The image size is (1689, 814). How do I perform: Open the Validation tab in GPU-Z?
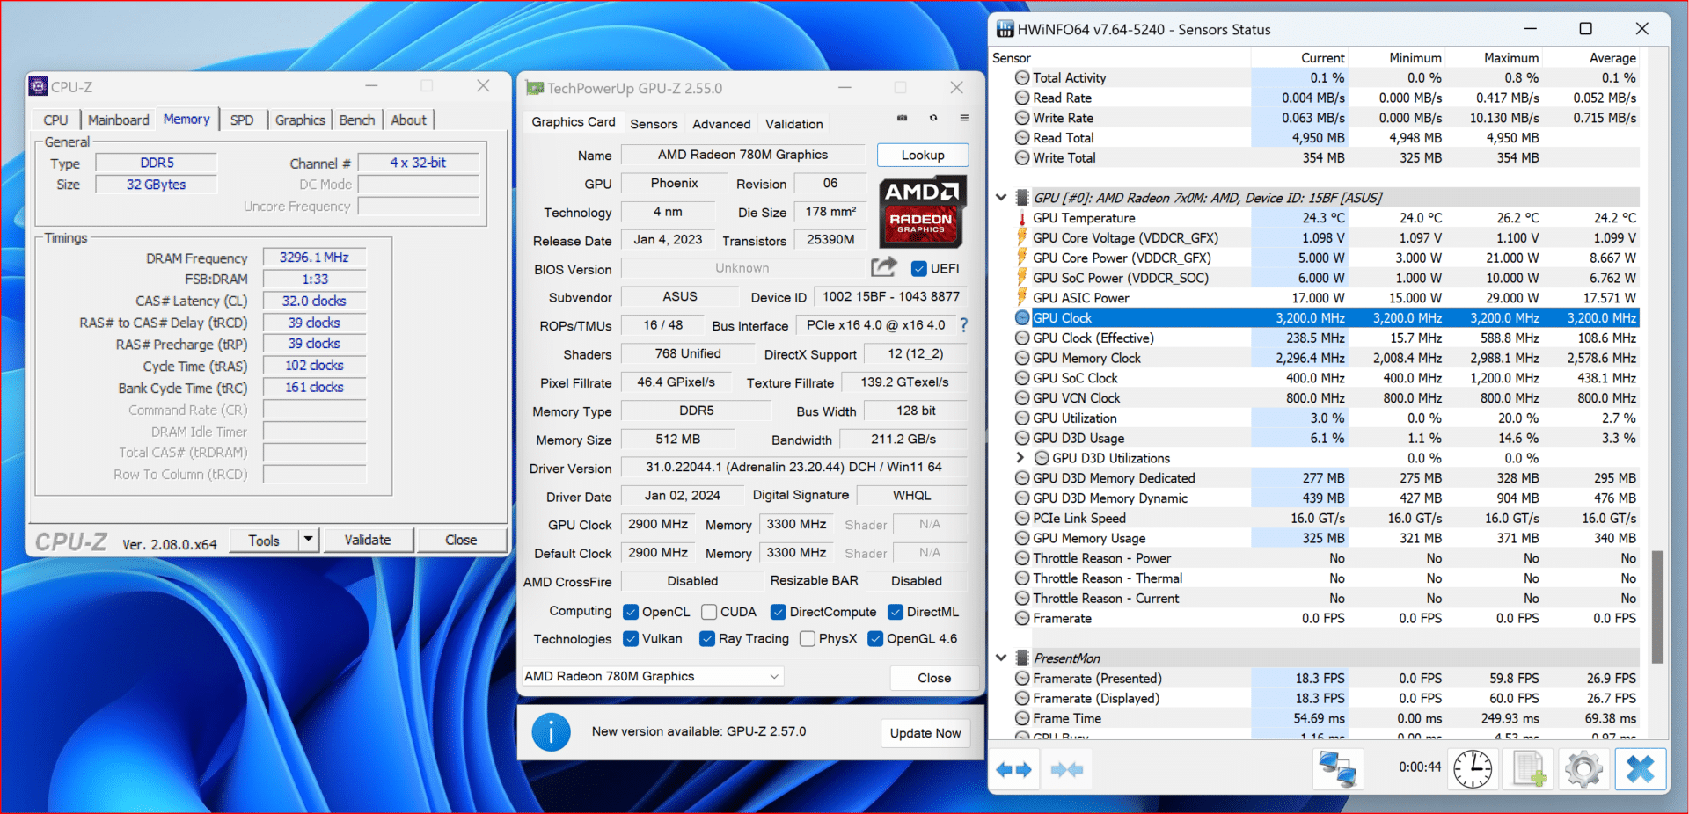794,124
